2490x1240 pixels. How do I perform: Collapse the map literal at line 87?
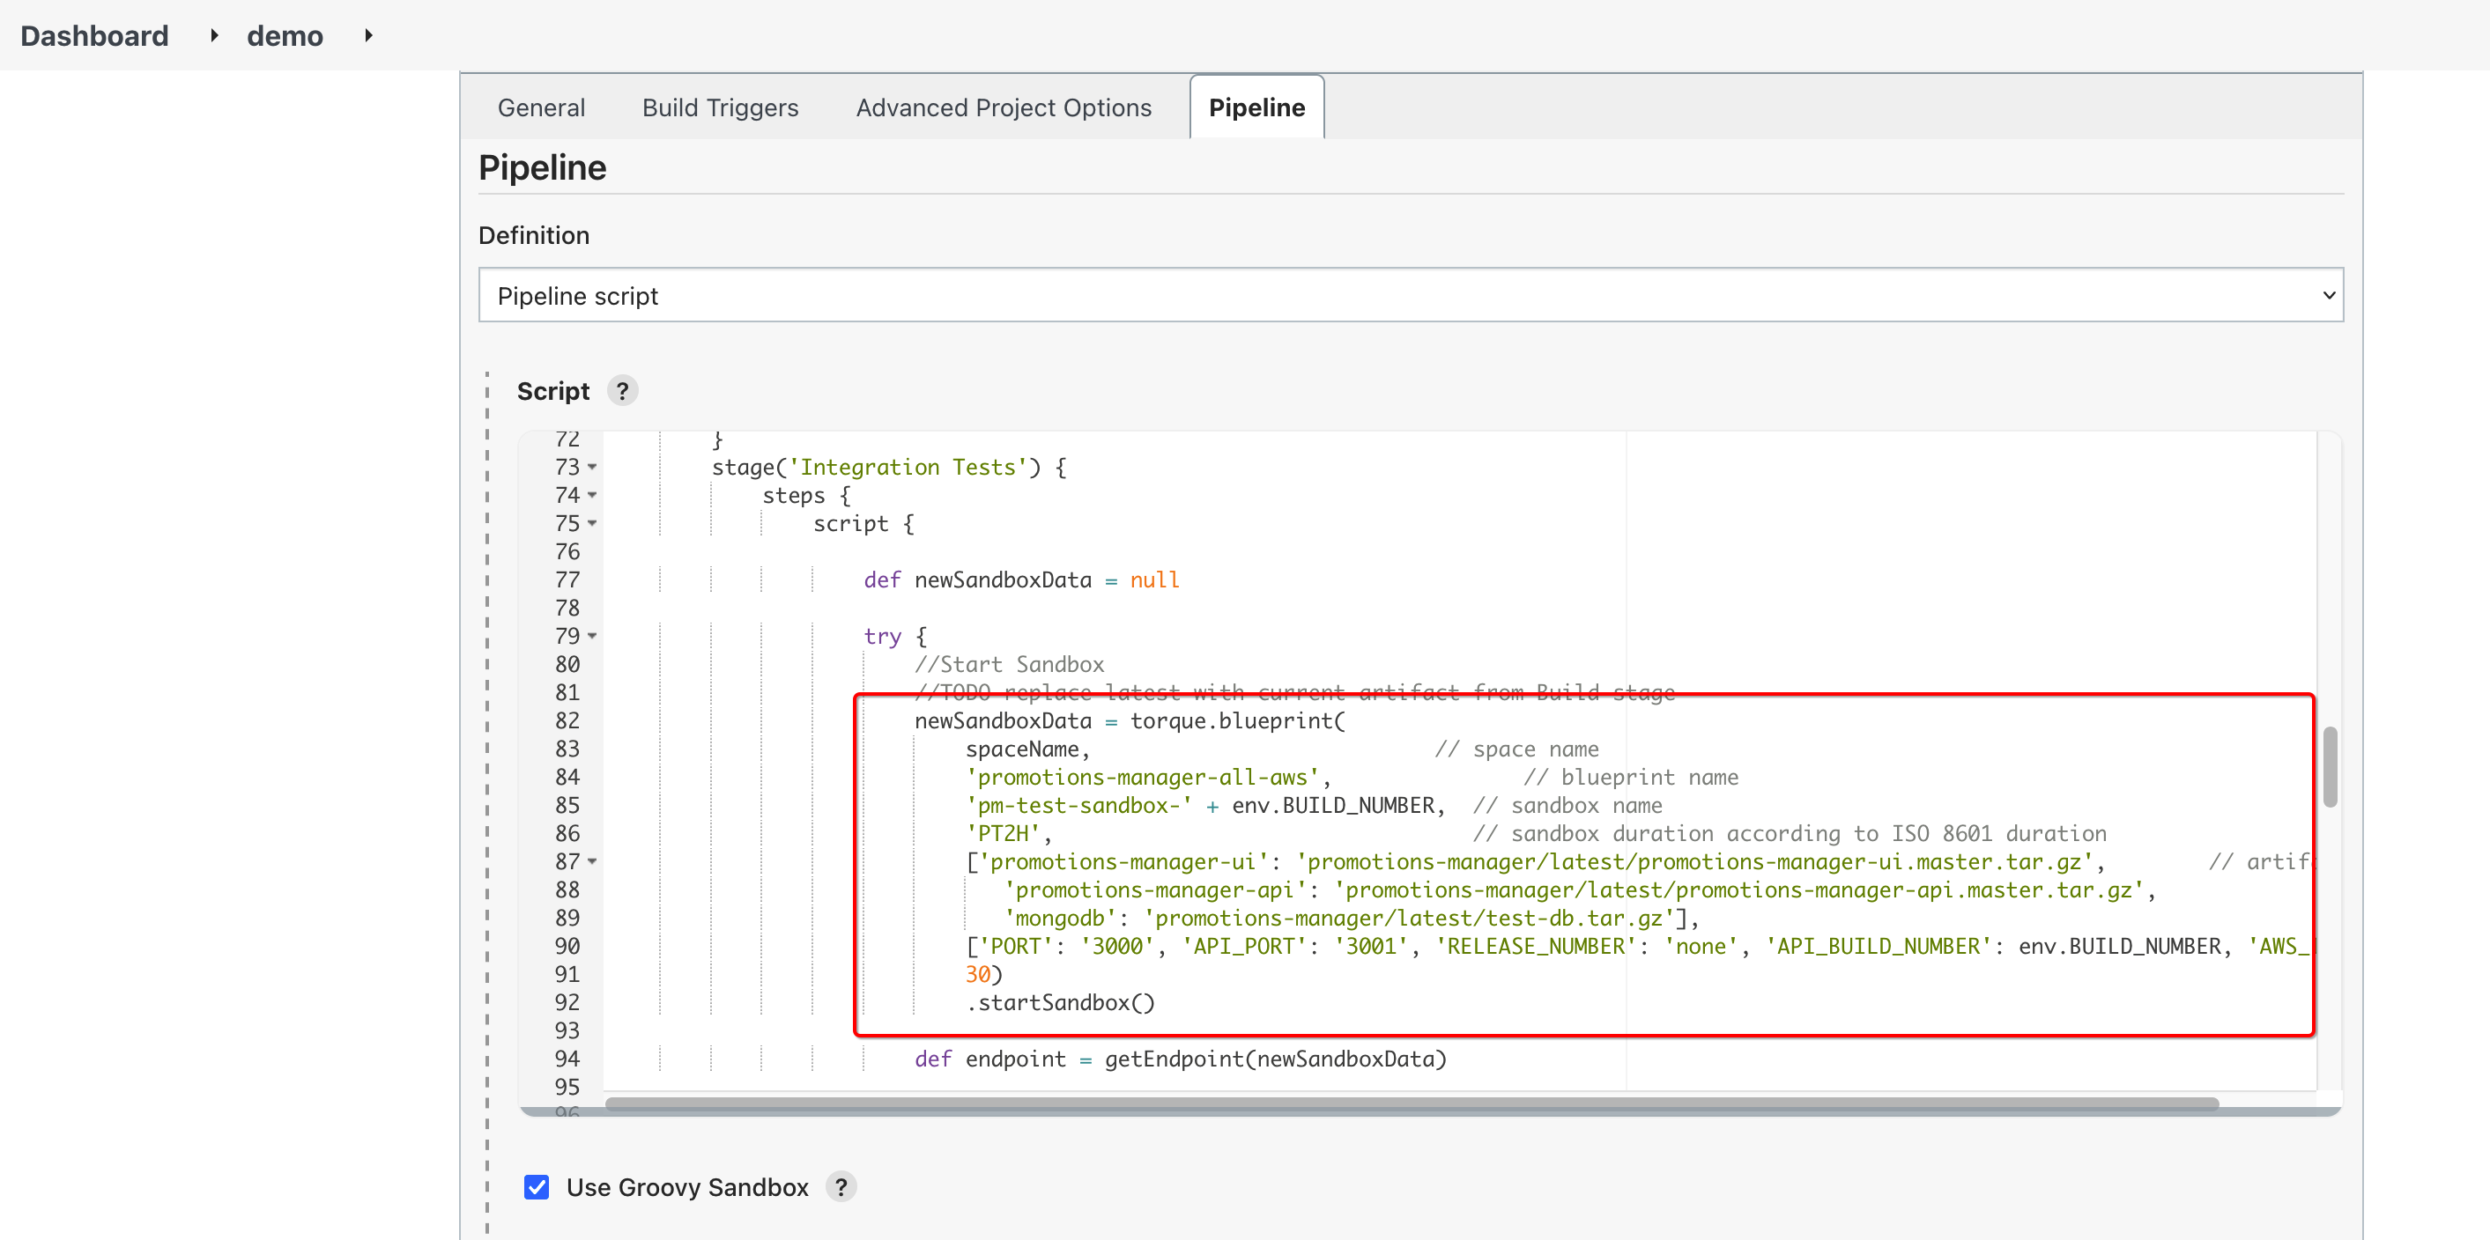click(592, 861)
